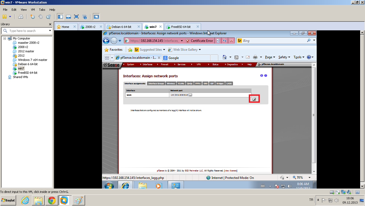Open the VMware Edit menu

click(x=14, y=10)
